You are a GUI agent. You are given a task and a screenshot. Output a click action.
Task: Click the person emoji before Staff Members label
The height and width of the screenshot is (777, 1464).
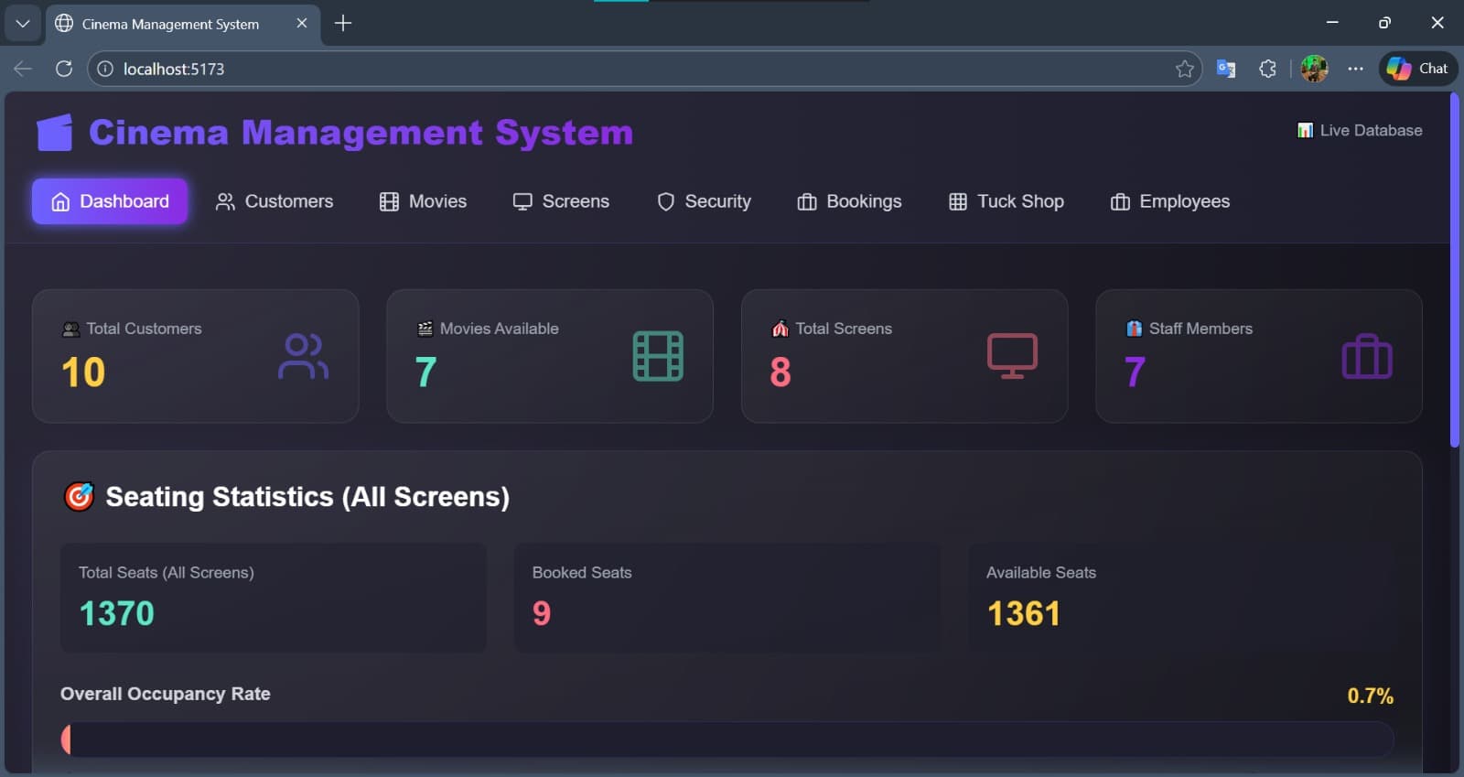tap(1135, 329)
